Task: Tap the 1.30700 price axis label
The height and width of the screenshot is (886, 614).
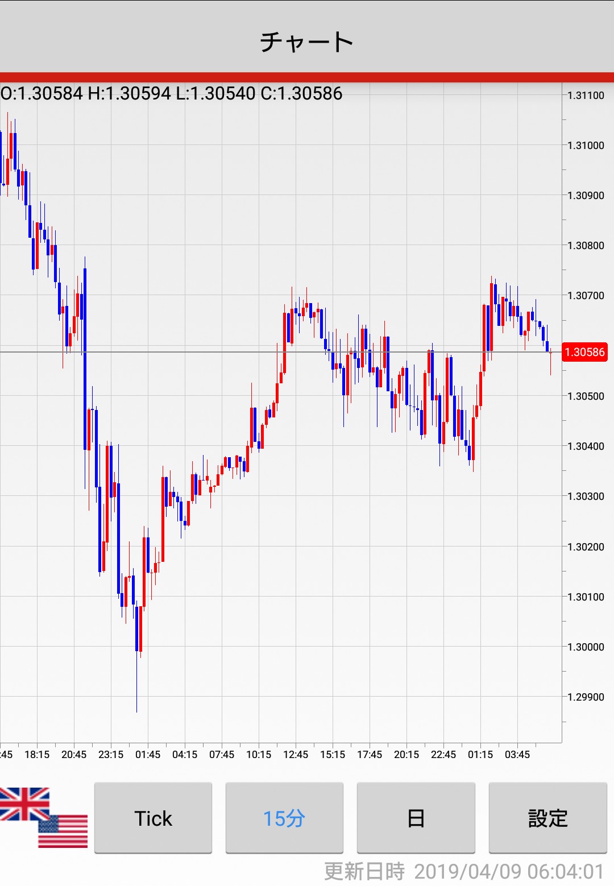Action: [x=586, y=296]
